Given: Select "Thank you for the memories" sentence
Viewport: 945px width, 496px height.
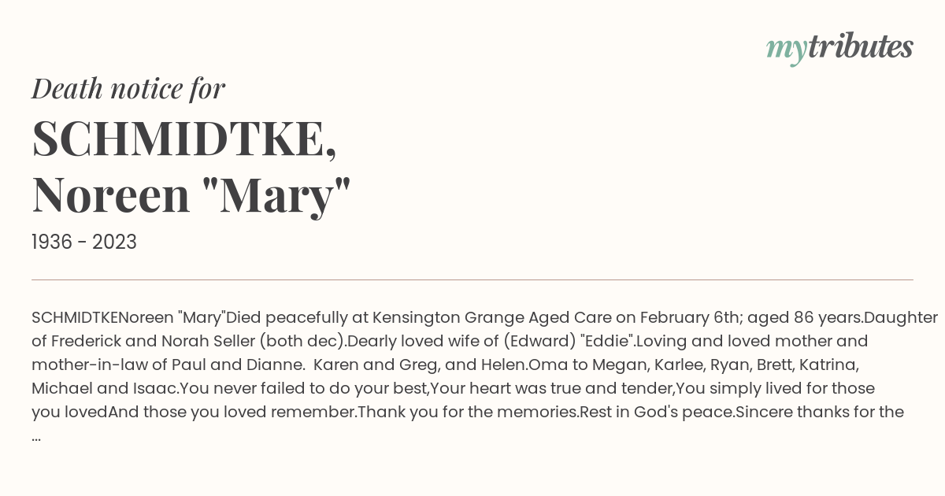Looking at the screenshot, I should point(466,413).
